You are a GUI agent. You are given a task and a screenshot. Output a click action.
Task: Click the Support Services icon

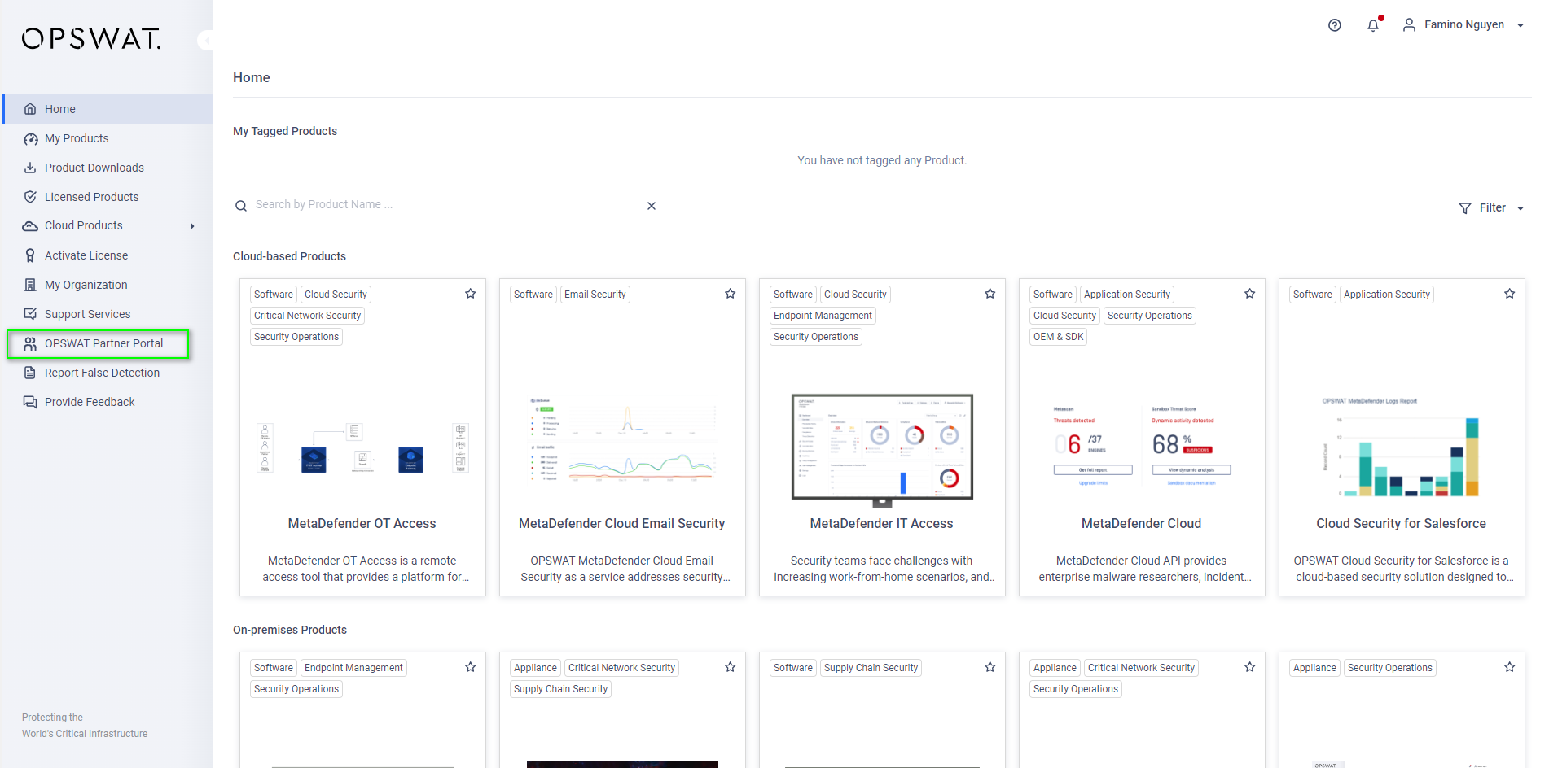tap(30, 314)
